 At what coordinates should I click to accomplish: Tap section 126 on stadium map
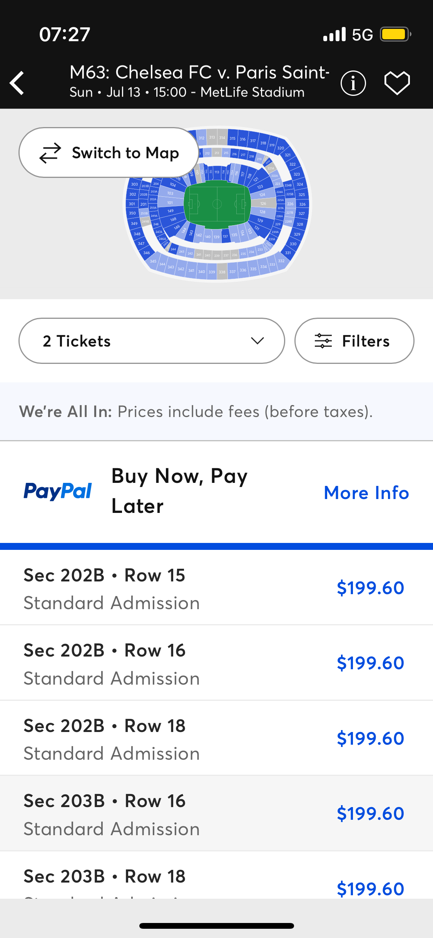point(263,203)
